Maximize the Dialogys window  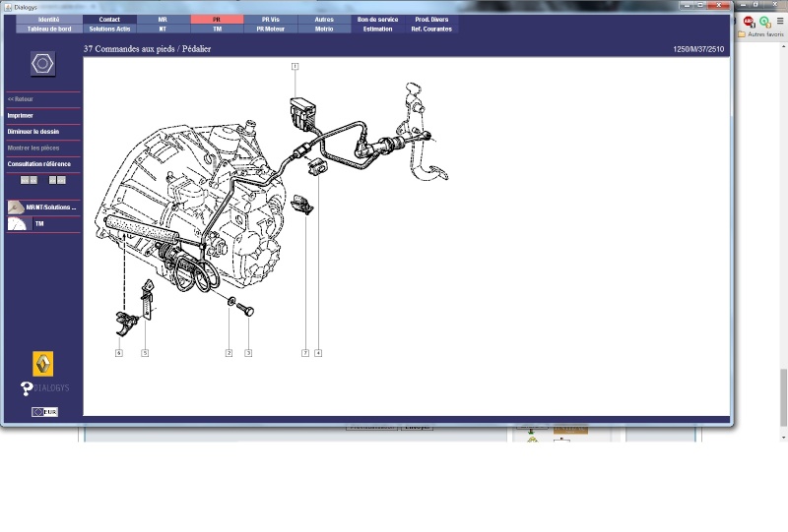[700, 5]
